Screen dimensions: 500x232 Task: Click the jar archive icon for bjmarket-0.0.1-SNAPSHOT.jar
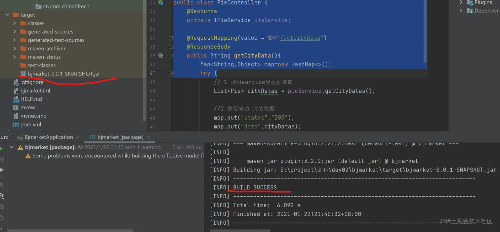click(x=23, y=74)
